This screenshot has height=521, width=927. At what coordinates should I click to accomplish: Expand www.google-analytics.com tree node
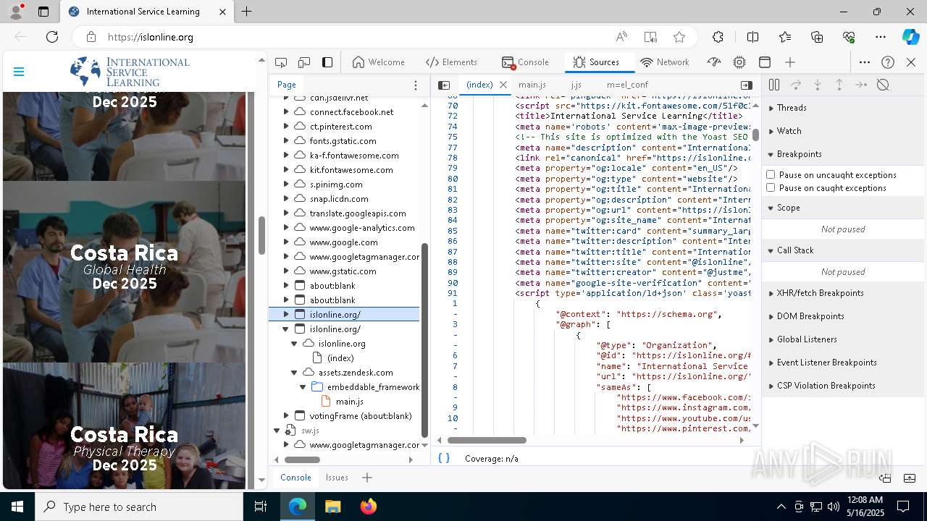[286, 227]
